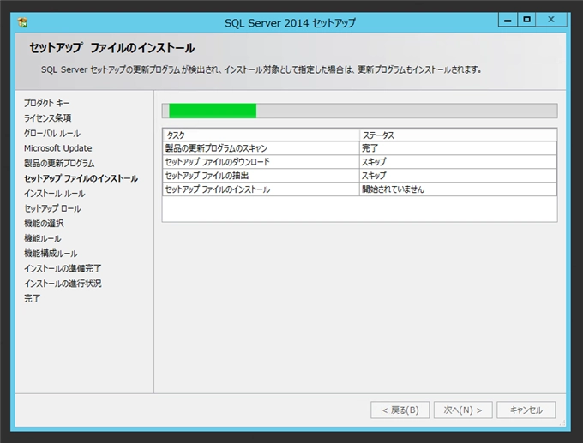
Task: Click the < 戻る(B) button
Action: pyautogui.click(x=400, y=410)
